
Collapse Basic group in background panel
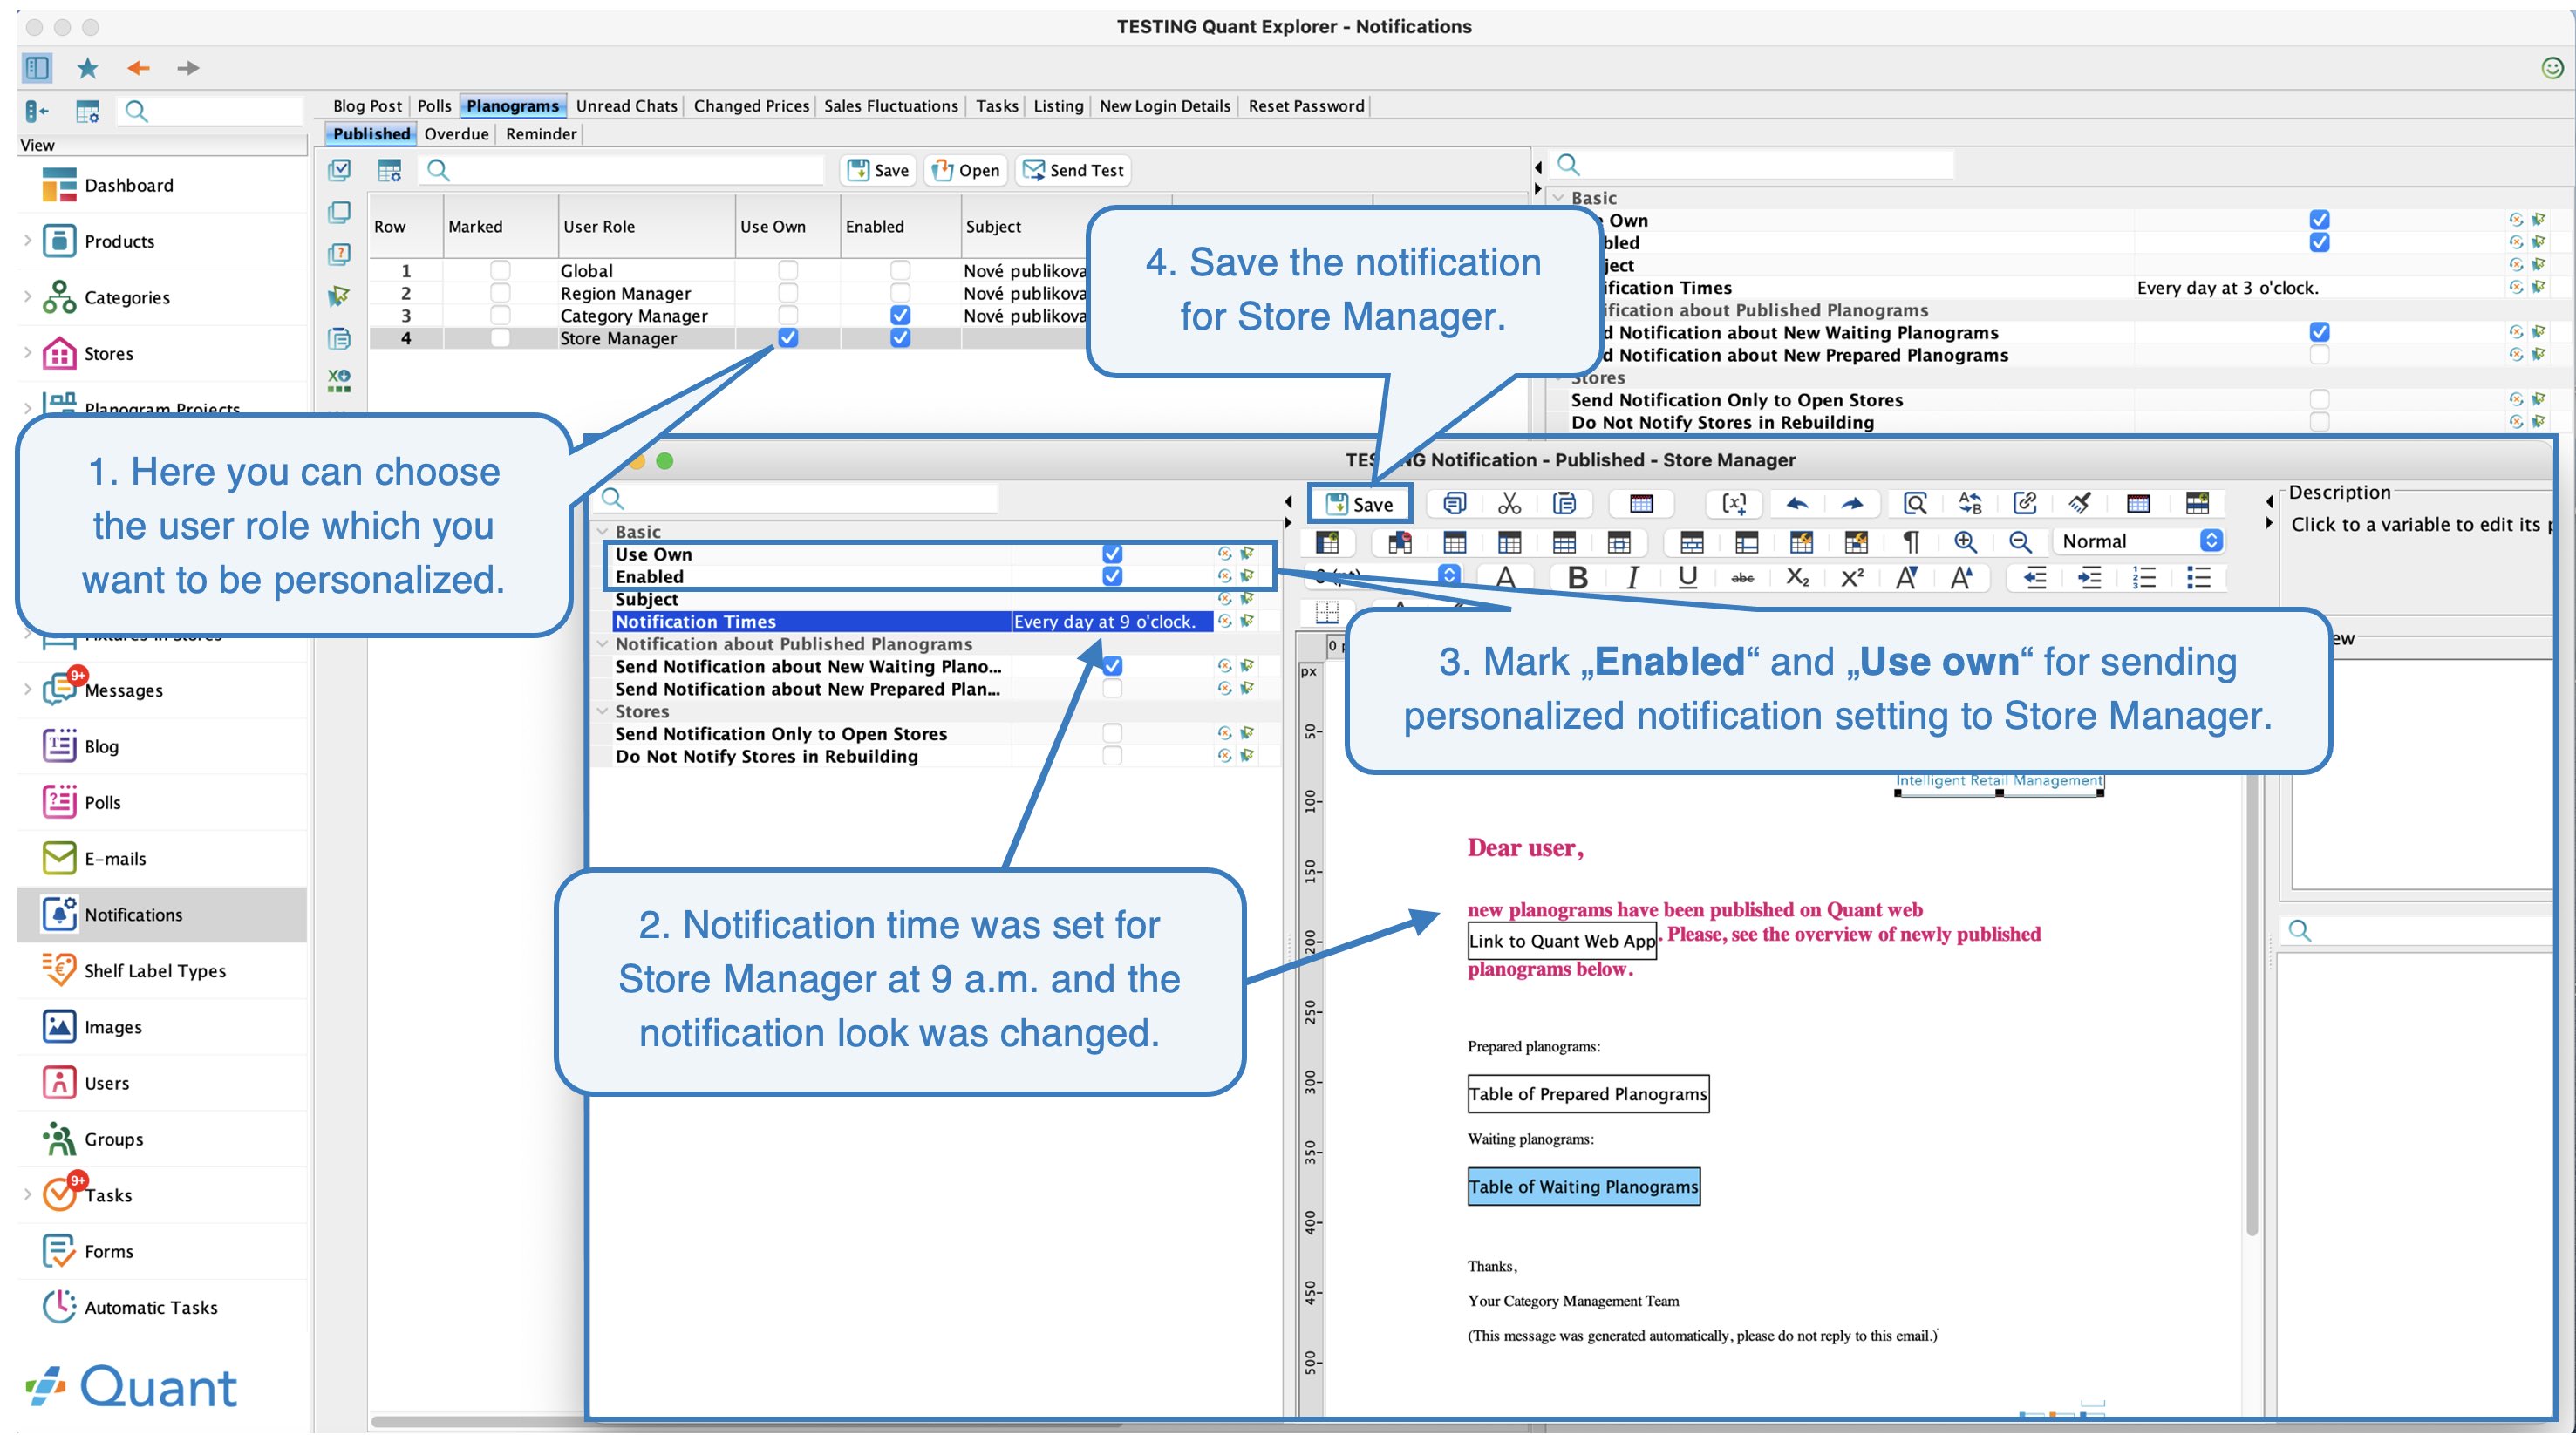click(1558, 198)
